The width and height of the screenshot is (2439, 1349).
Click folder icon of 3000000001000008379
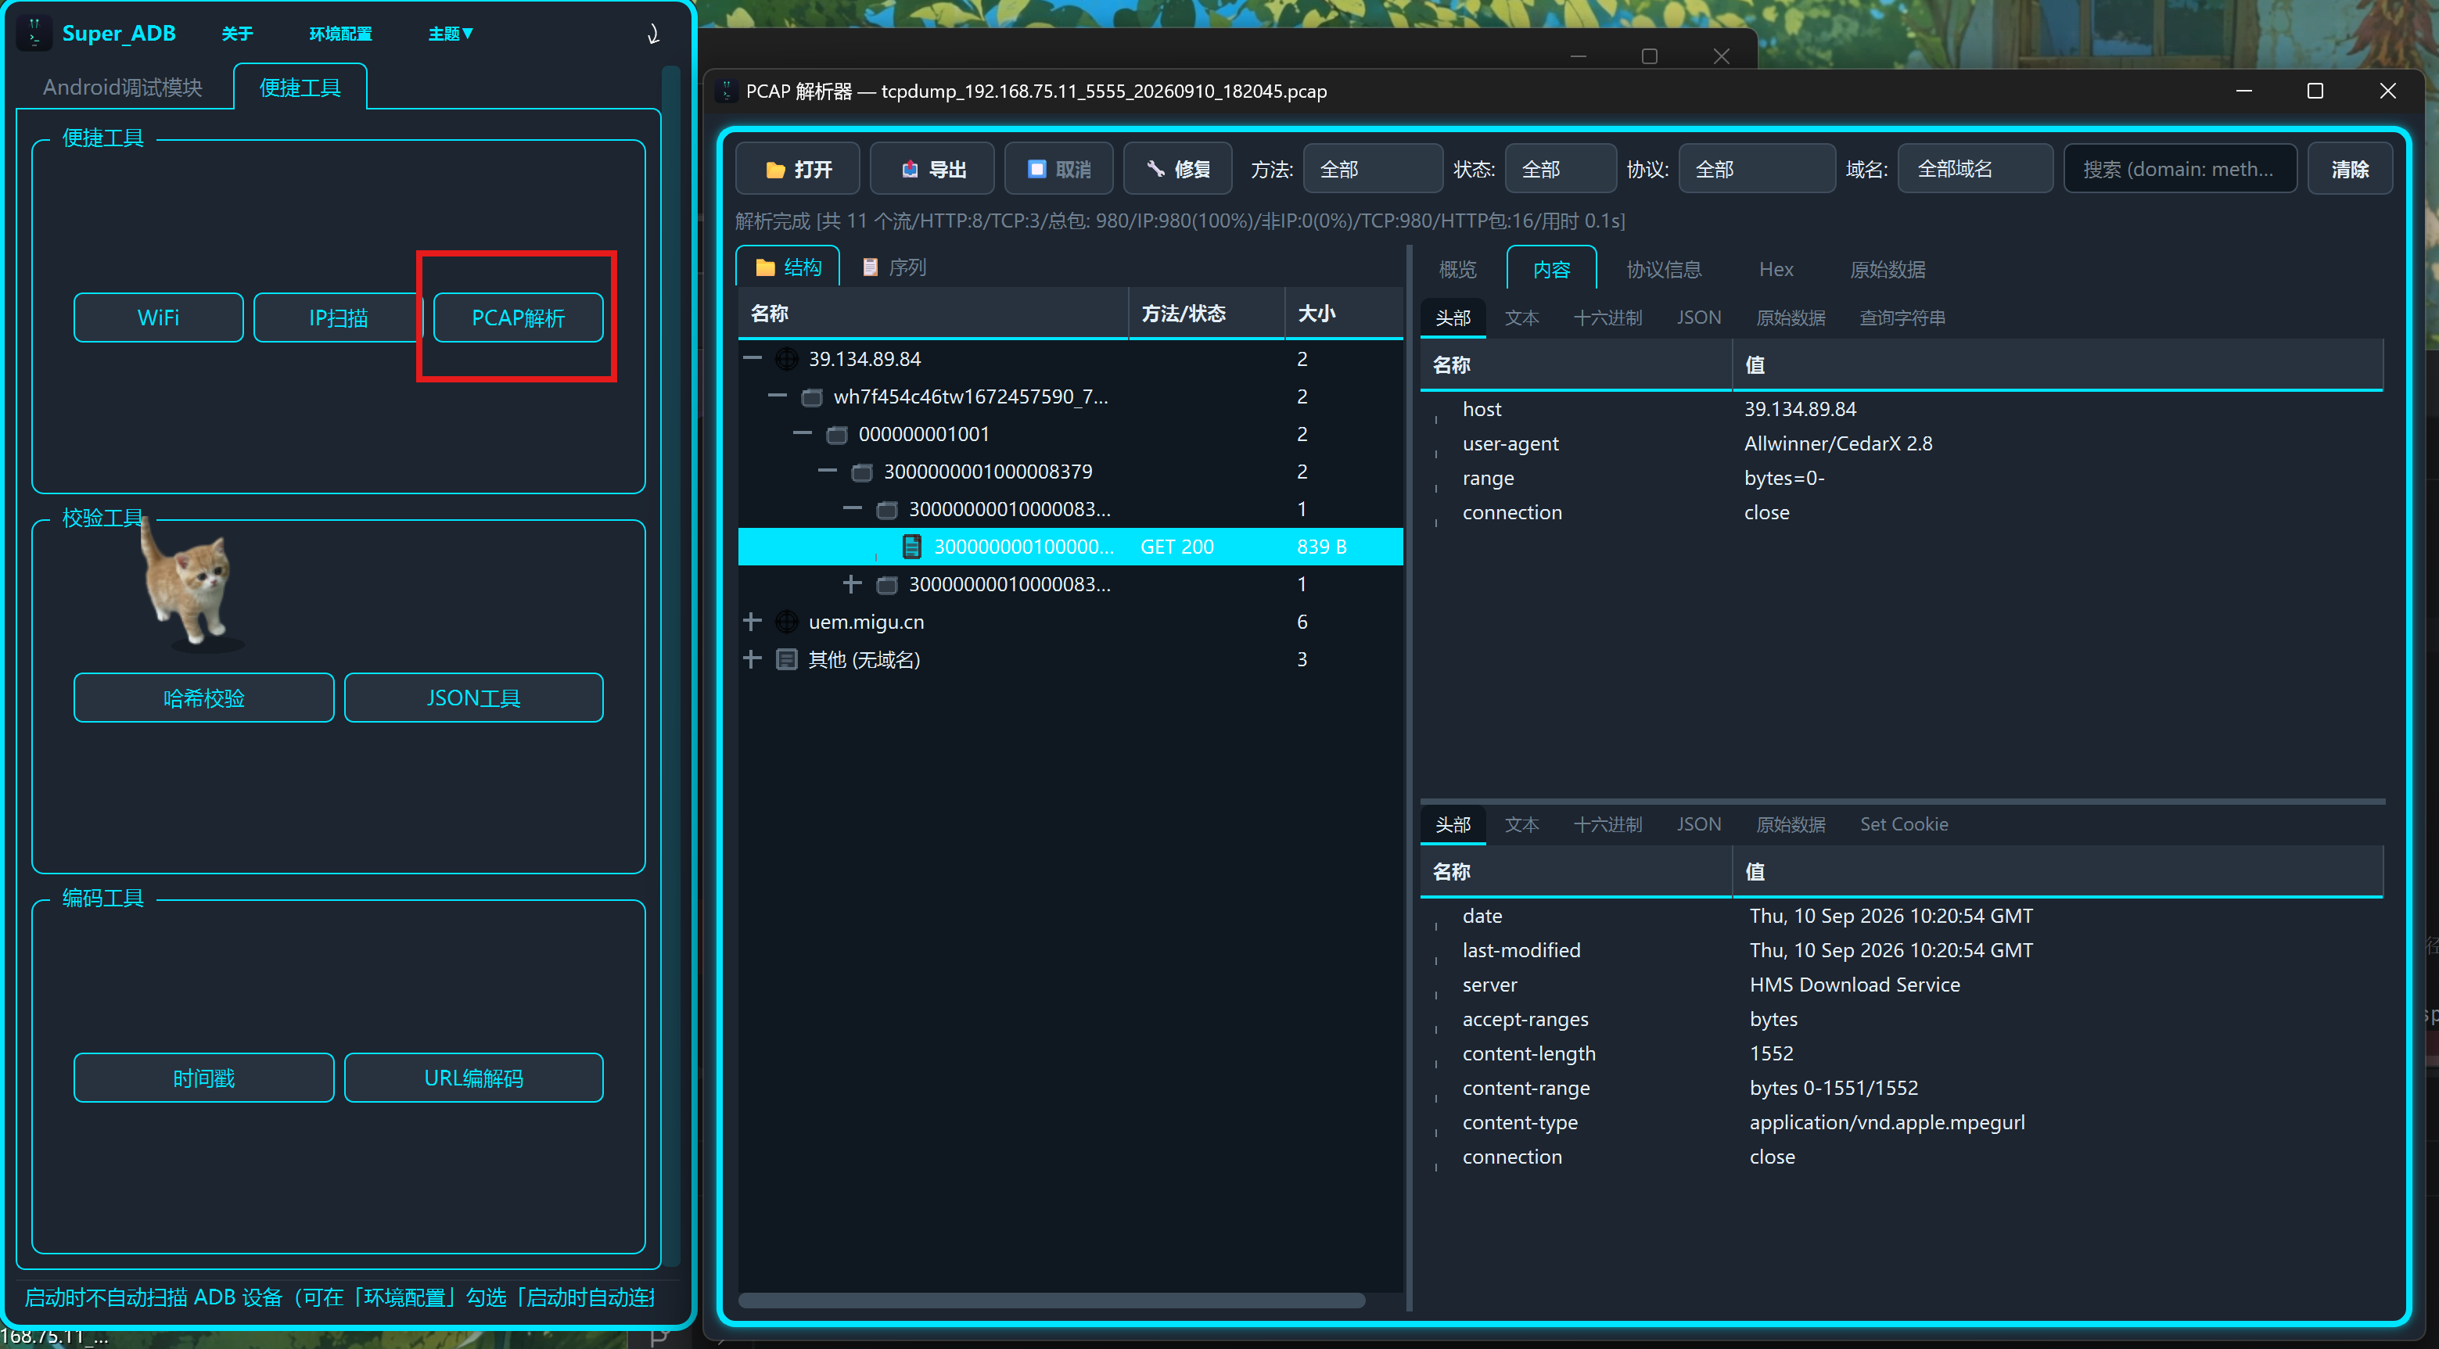pyautogui.click(x=861, y=472)
